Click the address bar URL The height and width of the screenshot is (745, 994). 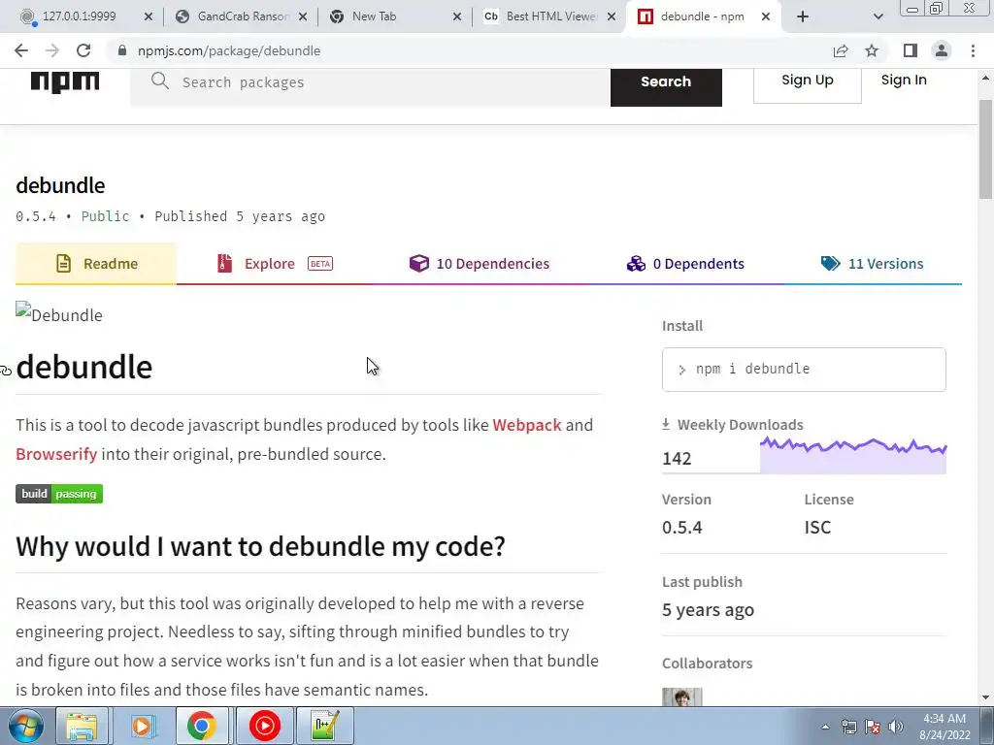[229, 50]
